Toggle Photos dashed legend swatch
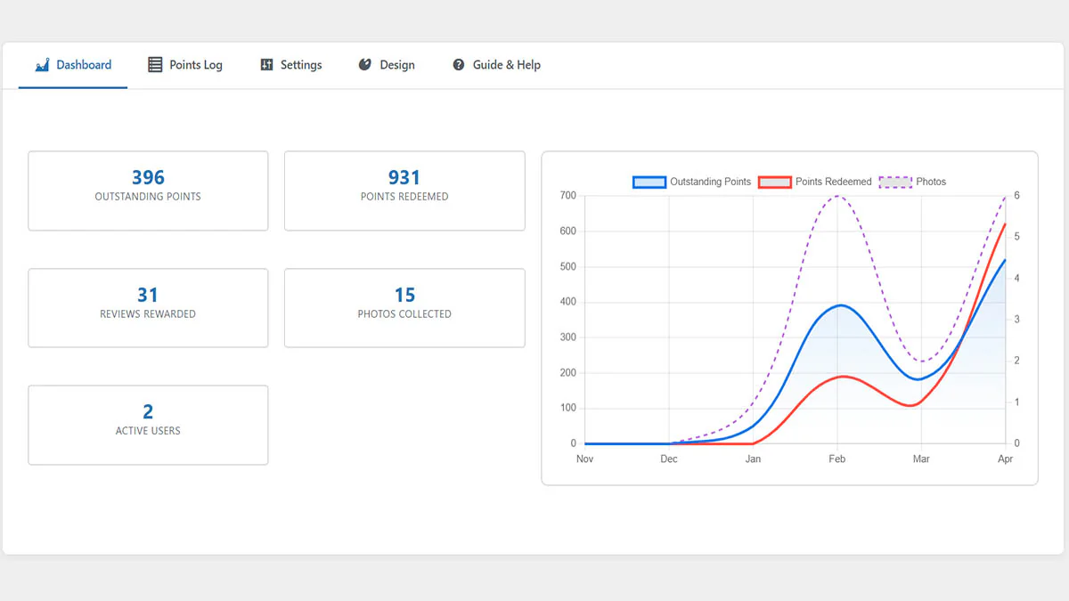Image resolution: width=1069 pixels, height=601 pixels. 895,182
